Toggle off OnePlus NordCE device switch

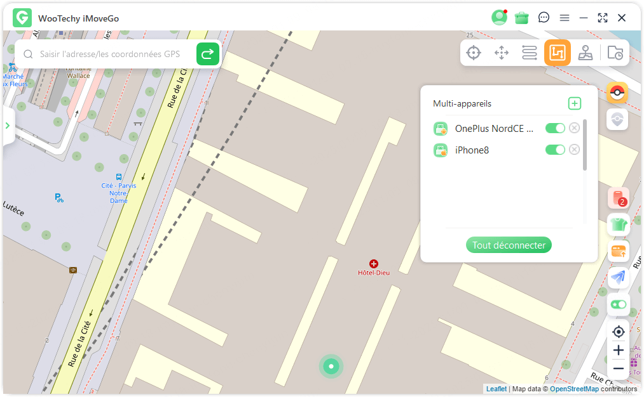click(x=555, y=128)
